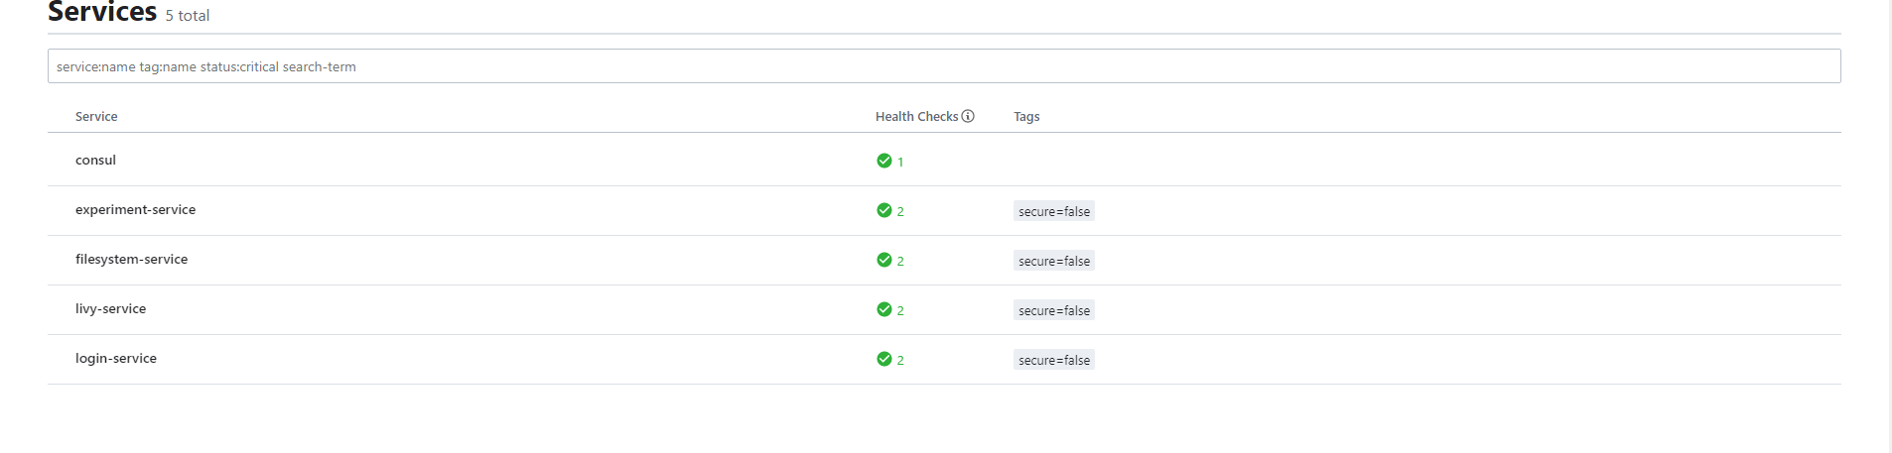Click the Health Checks info icon

click(968, 116)
